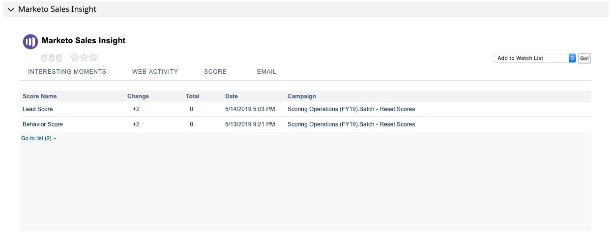The height and width of the screenshot is (237, 612).
Task: Collapse the Marketo Sales Insight section chevron
Action: [11, 9]
